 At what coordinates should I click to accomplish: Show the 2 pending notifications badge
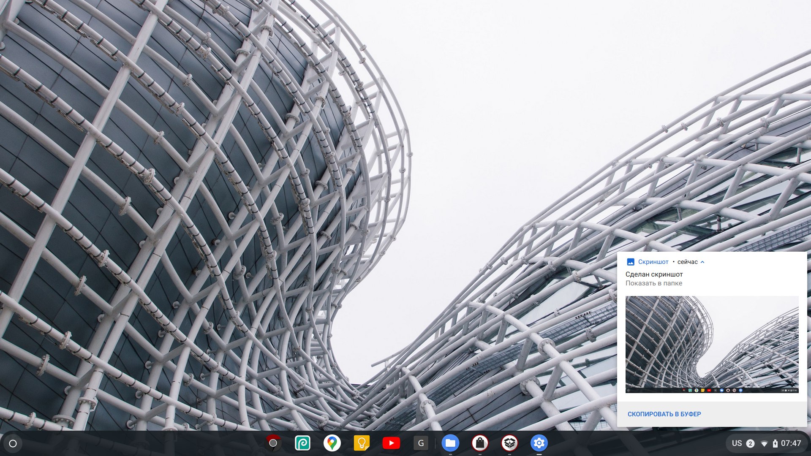(751, 443)
